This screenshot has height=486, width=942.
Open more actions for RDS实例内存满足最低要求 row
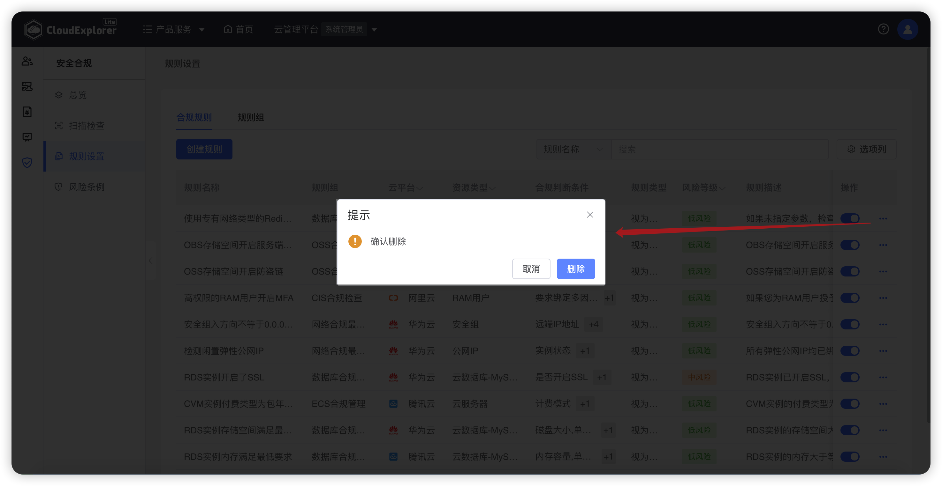tap(883, 457)
